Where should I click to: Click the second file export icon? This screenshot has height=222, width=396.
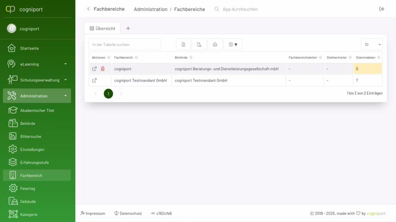[199, 44]
